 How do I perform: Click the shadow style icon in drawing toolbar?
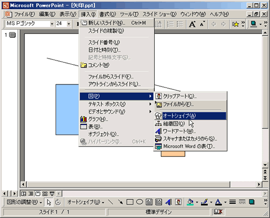tap(252, 202)
